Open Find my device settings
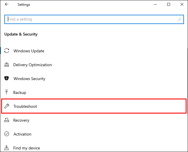 tap(27, 148)
